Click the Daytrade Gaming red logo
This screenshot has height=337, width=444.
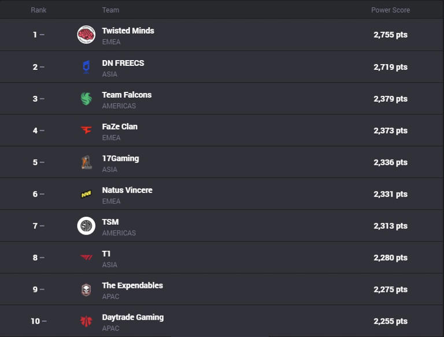86,321
